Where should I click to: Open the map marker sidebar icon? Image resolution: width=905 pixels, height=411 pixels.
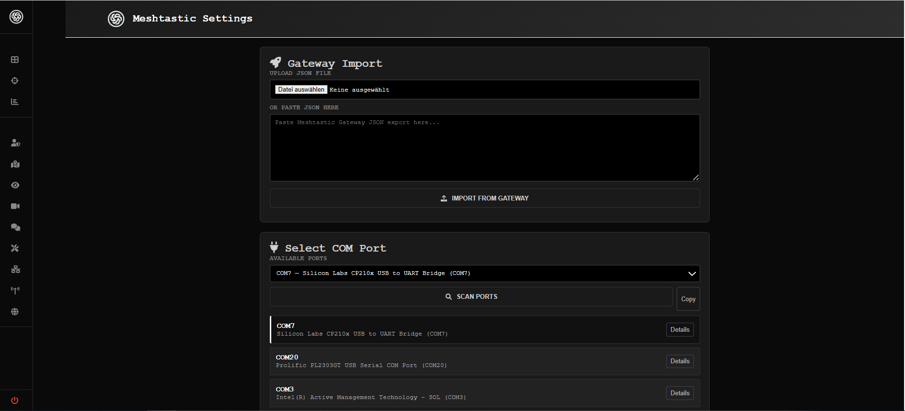pyautogui.click(x=15, y=164)
